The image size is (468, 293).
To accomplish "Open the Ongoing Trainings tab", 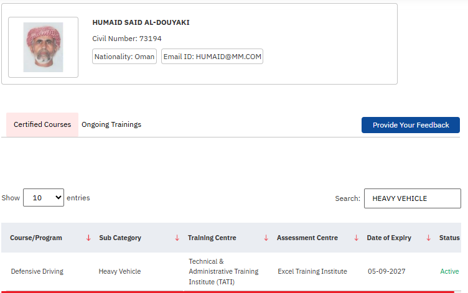I will (x=111, y=124).
